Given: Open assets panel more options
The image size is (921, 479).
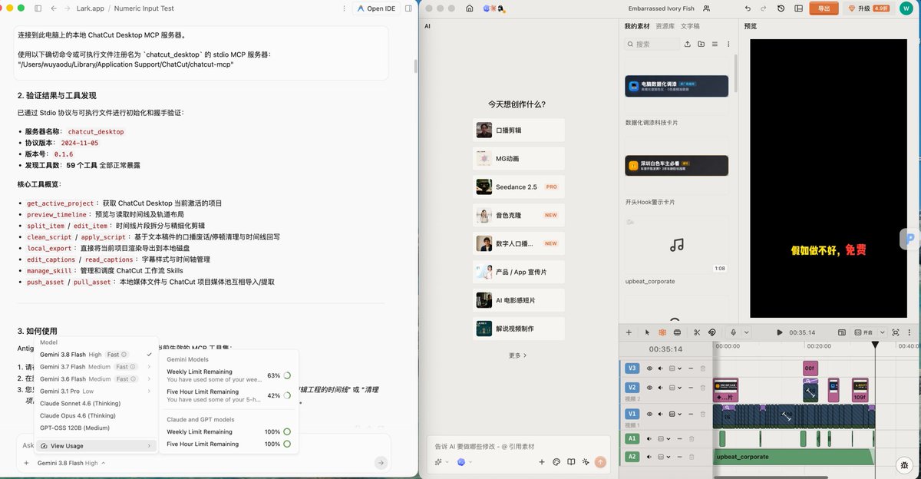Looking at the screenshot, I should [728, 45].
